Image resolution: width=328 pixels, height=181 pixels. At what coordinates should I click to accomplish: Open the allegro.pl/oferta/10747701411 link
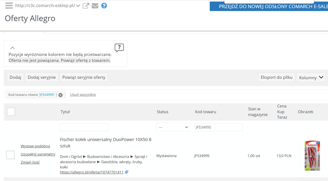point(92,172)
